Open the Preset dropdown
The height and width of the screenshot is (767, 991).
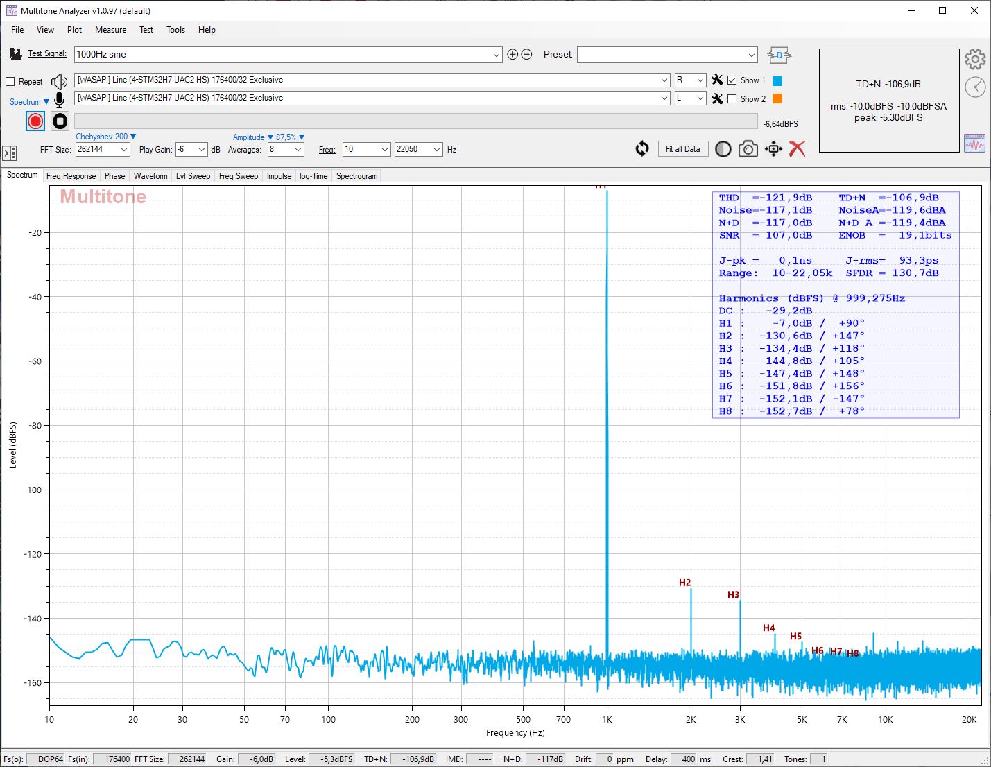[752, 55]
